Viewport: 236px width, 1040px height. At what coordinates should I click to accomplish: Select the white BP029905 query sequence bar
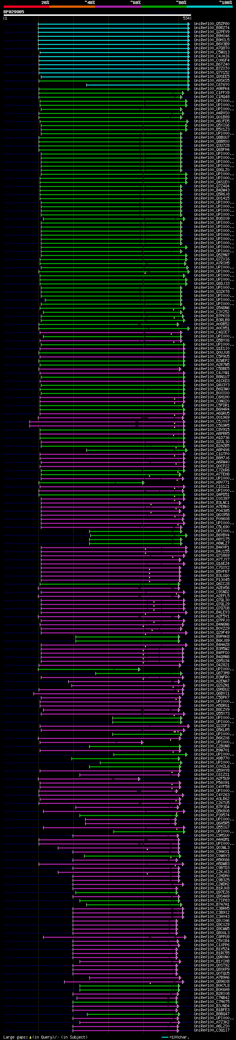coord(97,15)
